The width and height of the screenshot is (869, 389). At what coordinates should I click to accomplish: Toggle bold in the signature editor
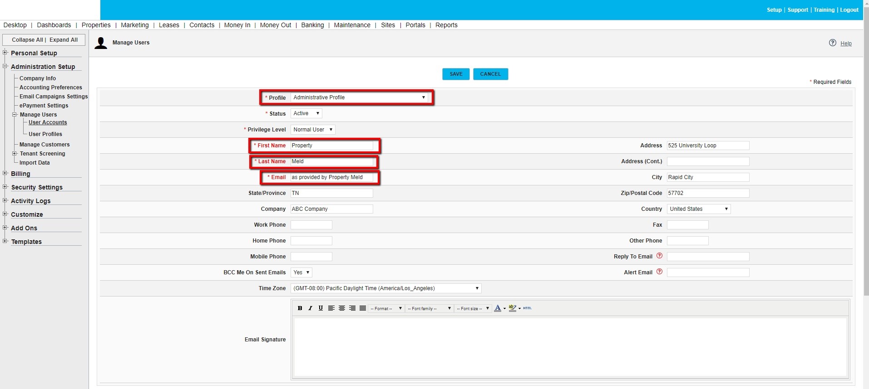coord(300,308)
